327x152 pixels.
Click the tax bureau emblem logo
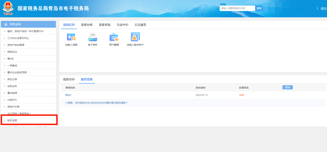(8, 8)
